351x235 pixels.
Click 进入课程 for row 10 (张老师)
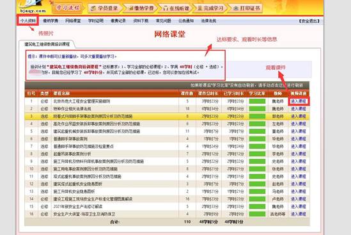pyautogui.click(x=298, y=169)
